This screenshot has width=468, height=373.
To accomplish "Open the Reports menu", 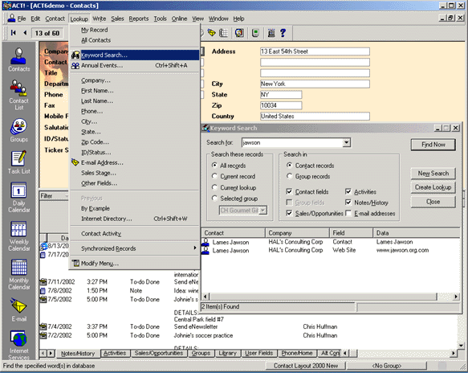I will tap(139, 18).
